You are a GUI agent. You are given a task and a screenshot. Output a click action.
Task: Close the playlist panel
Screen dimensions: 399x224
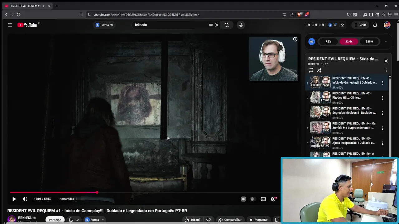[x=386, y=61]
